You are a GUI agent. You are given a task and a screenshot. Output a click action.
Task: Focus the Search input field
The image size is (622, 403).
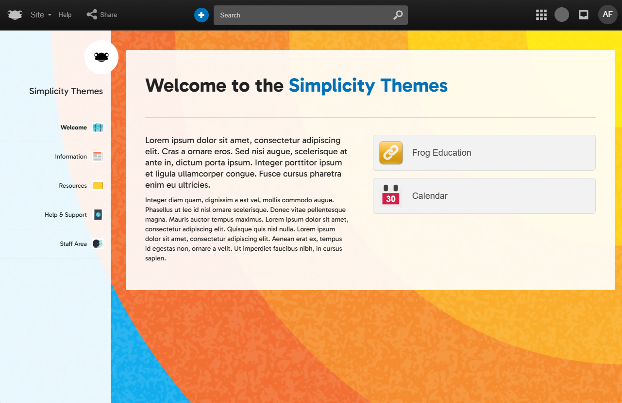pyautogui.click(x=303, y=15)
